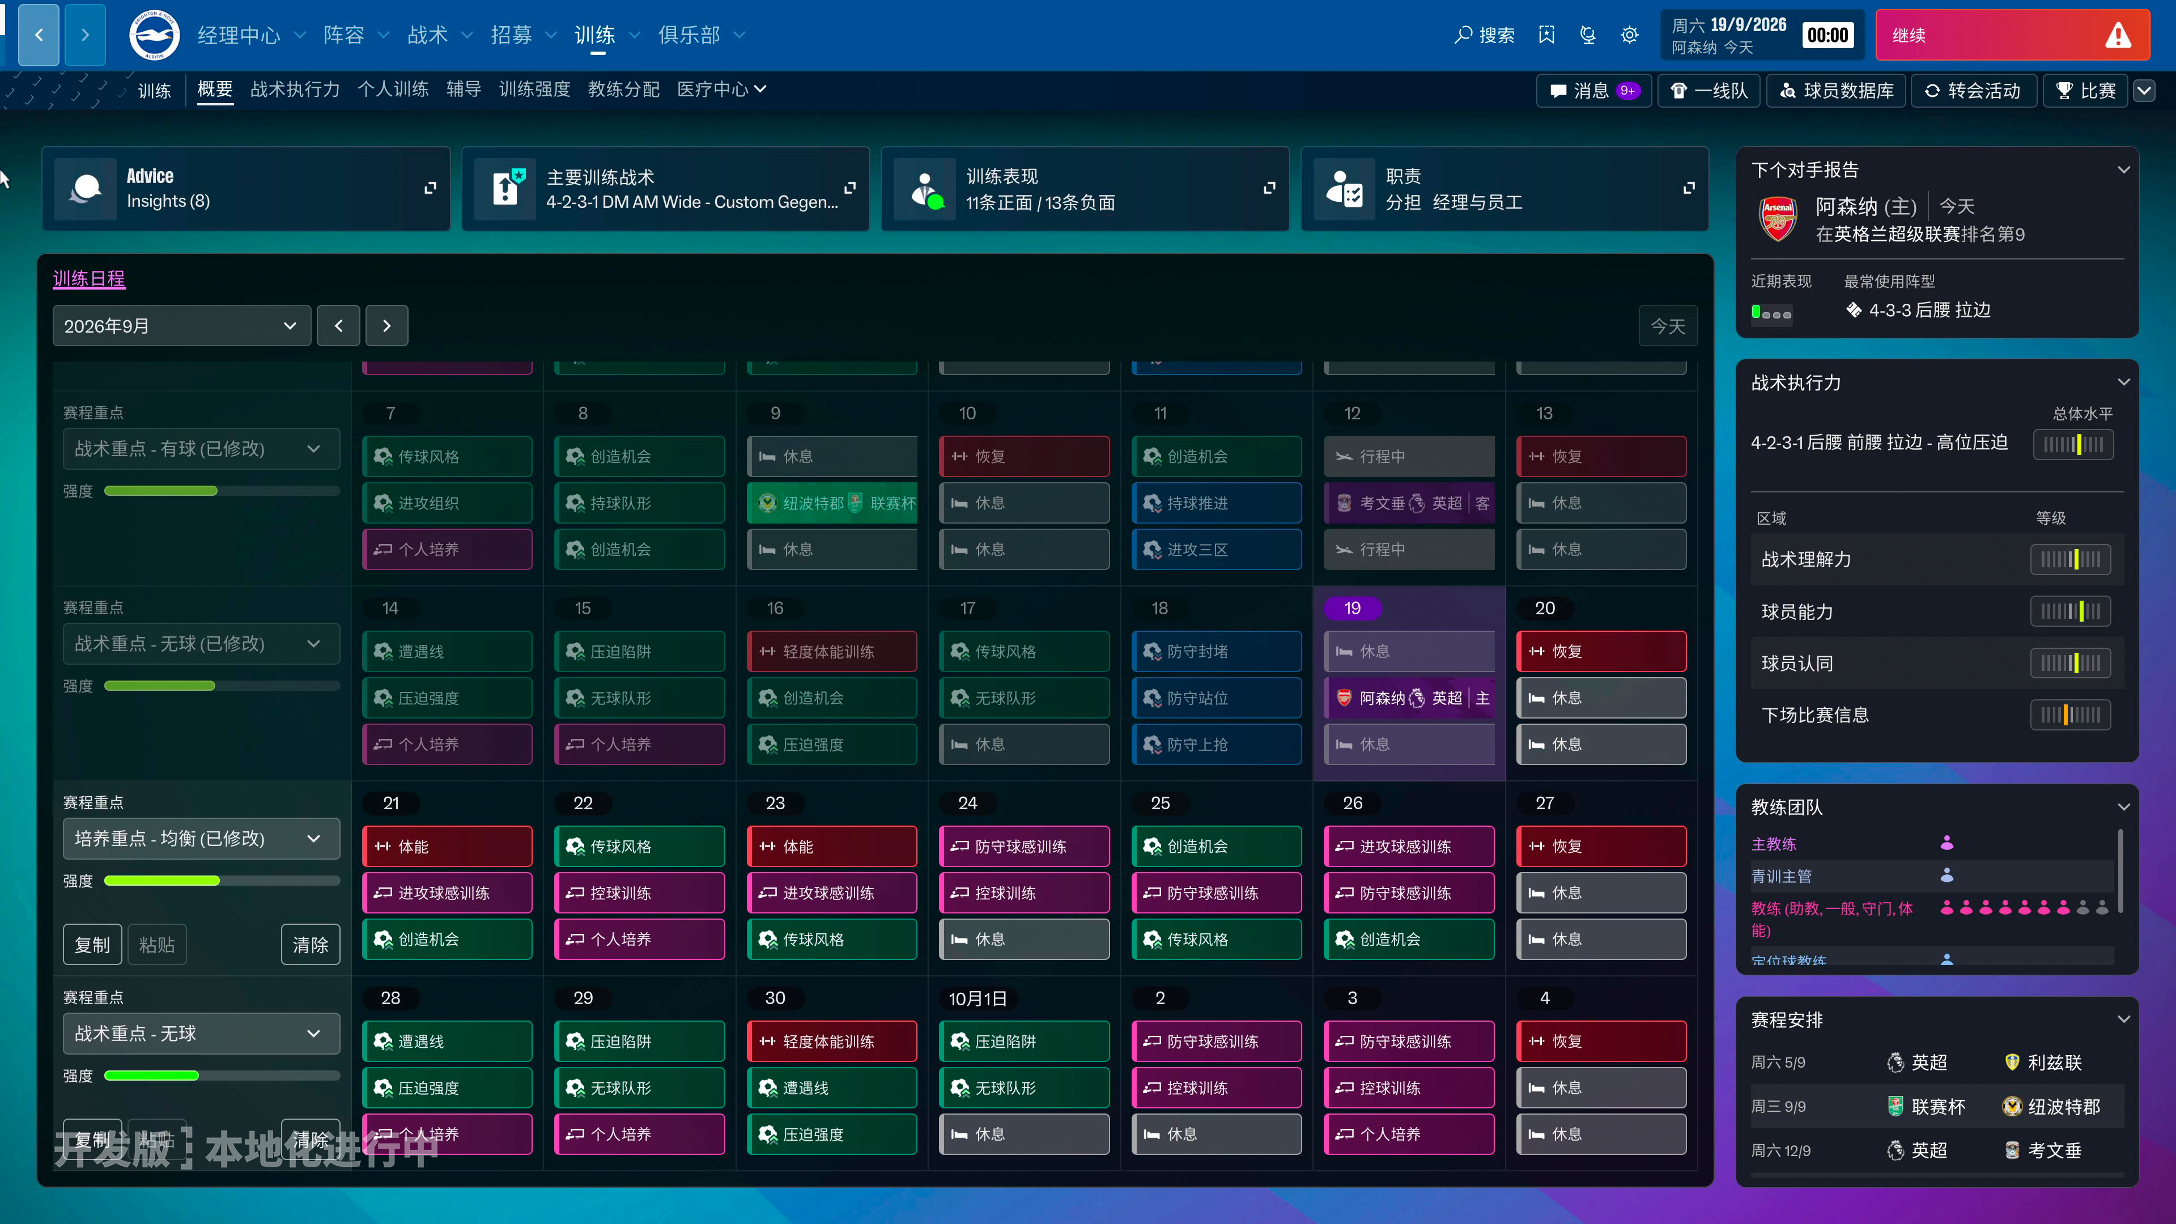
Task: Select the 阿森纳 match on day 19
Action: pyautogui.click(x=1409, y=698)
